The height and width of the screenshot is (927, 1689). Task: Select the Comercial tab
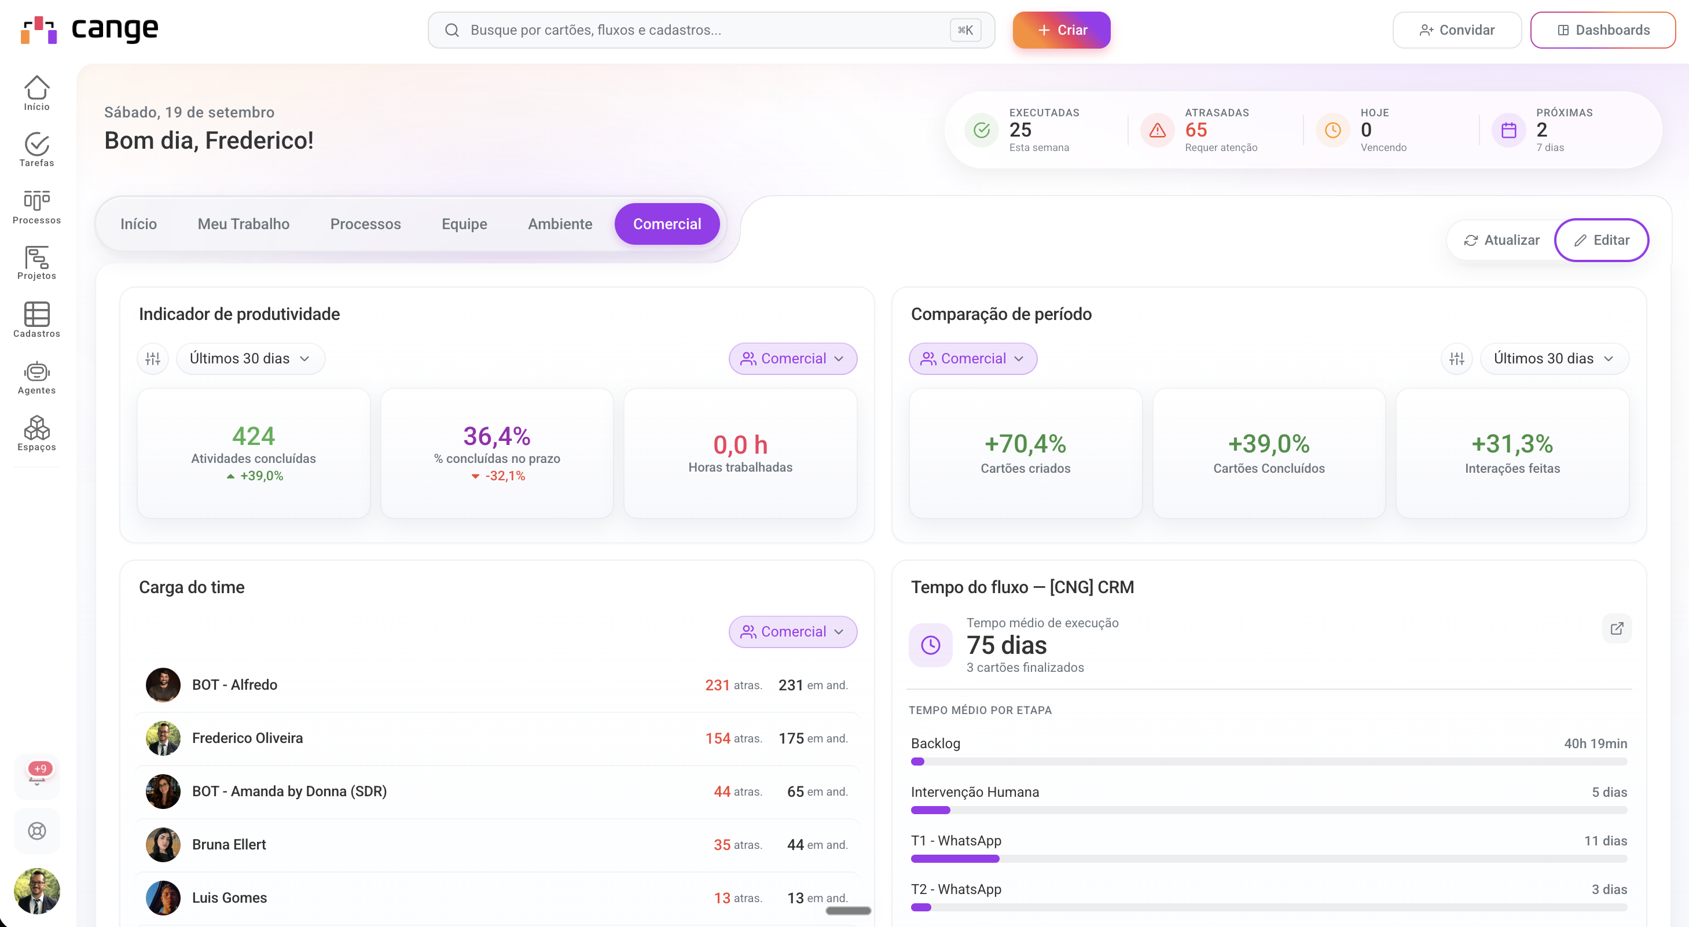667,223
